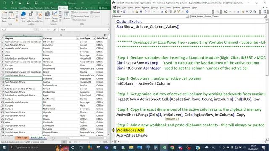Switch to the Data ribbon tab
The height and width of the screenshot is (151, 269).
(47, 8)
